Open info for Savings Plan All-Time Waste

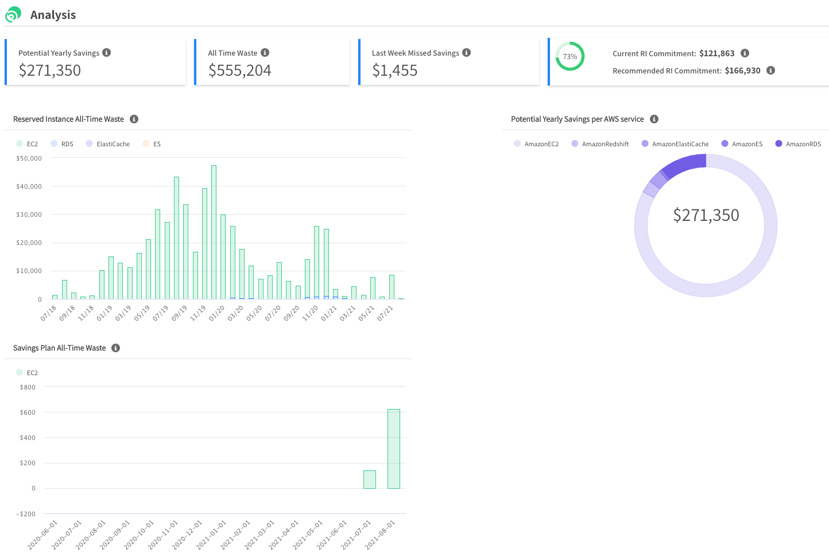115,348
